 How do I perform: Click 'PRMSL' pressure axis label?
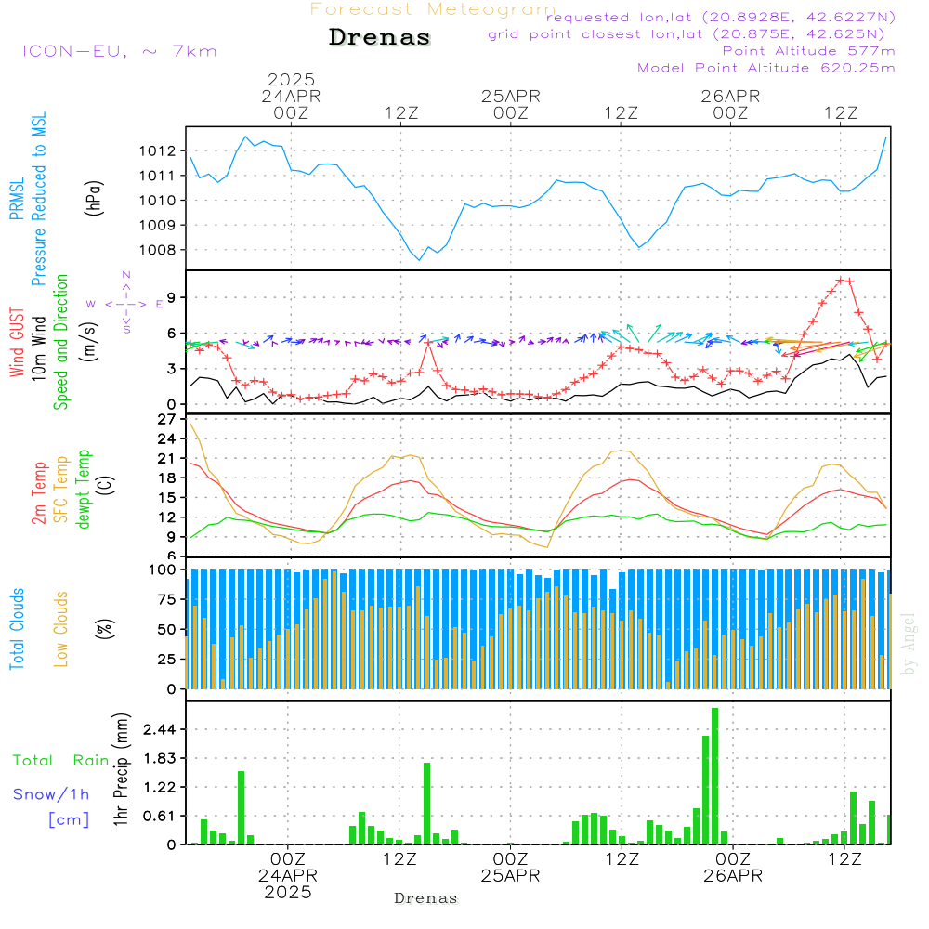[17, 199]
